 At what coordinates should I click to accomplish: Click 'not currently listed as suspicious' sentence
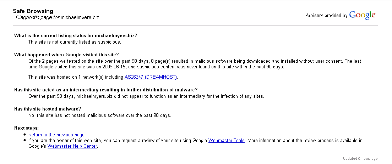point(75,42)
